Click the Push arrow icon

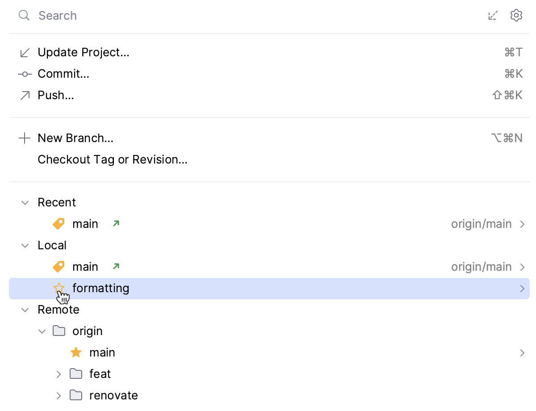[25, 96]
